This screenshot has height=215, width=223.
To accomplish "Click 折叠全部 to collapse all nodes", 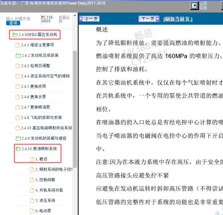I will [x=64, y=19].
